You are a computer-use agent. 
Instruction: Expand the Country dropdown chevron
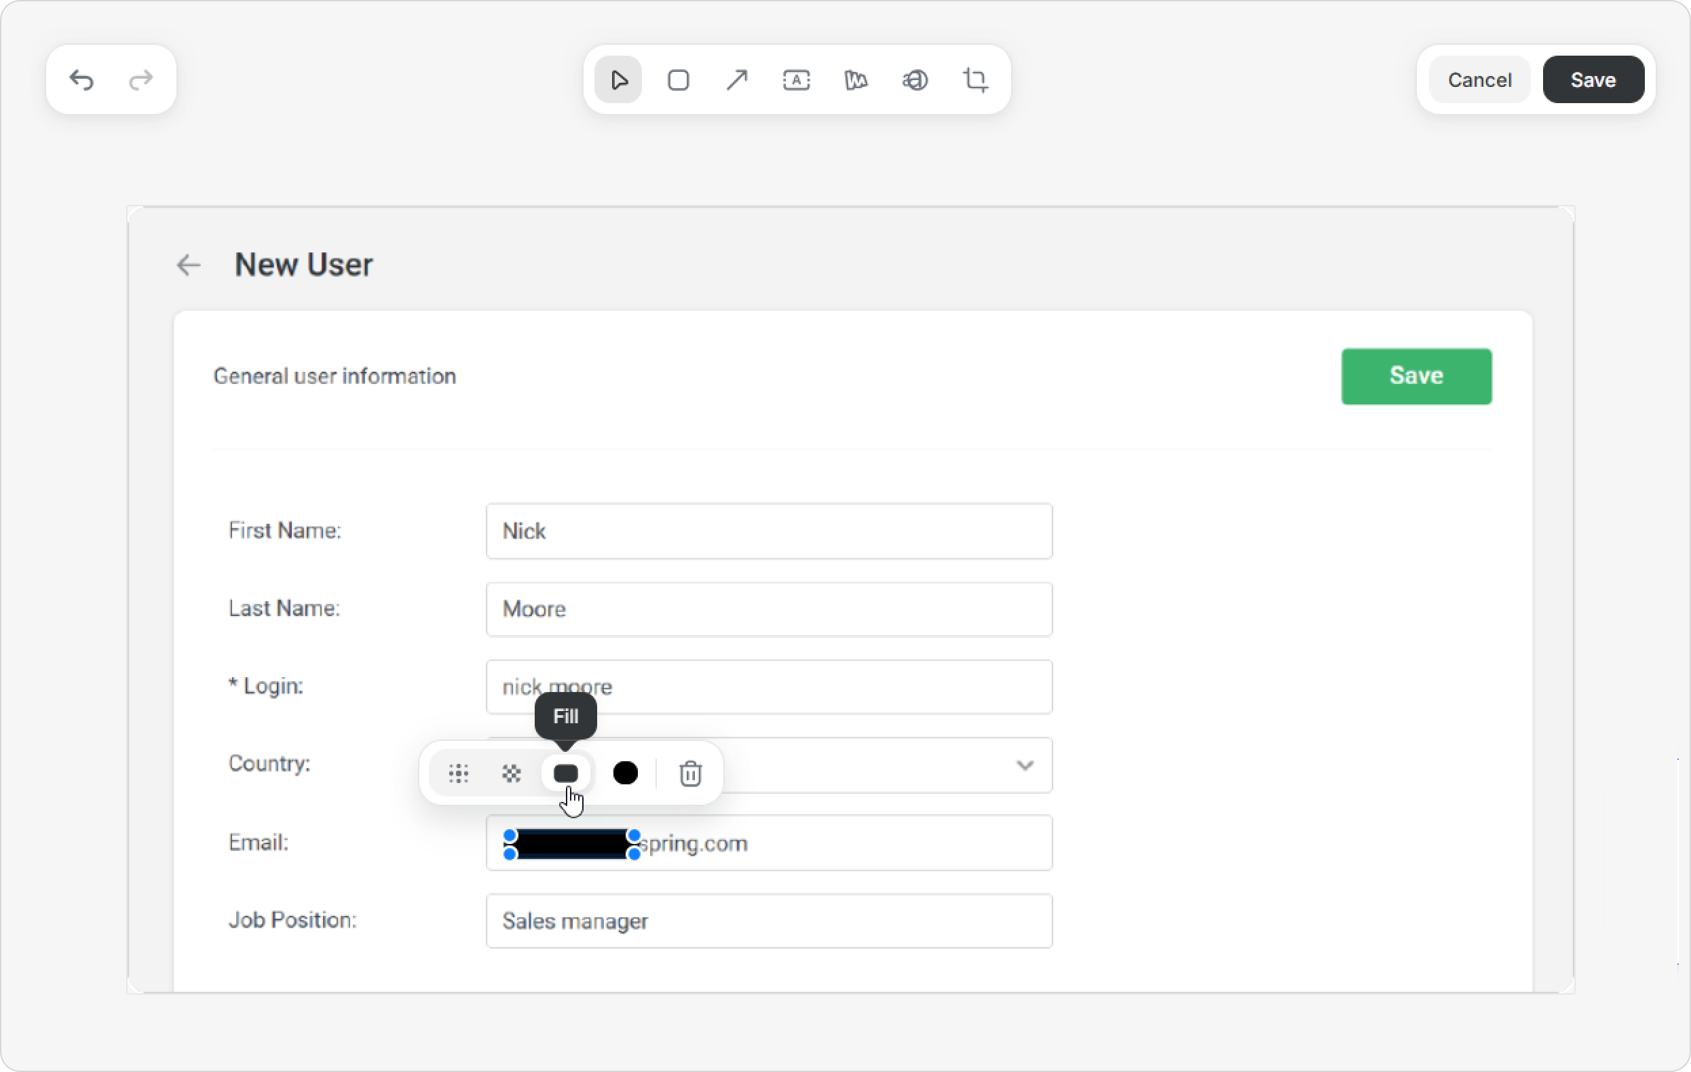coord(1025,765)
